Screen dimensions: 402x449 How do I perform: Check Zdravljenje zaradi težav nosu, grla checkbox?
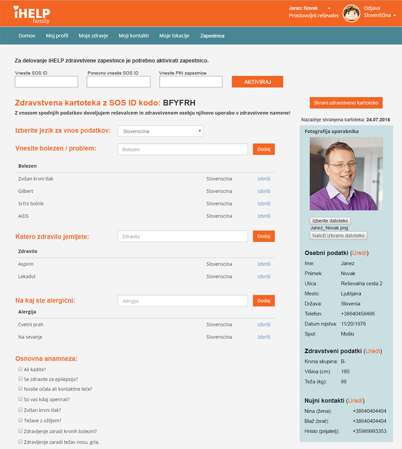(x=21, y=441)
